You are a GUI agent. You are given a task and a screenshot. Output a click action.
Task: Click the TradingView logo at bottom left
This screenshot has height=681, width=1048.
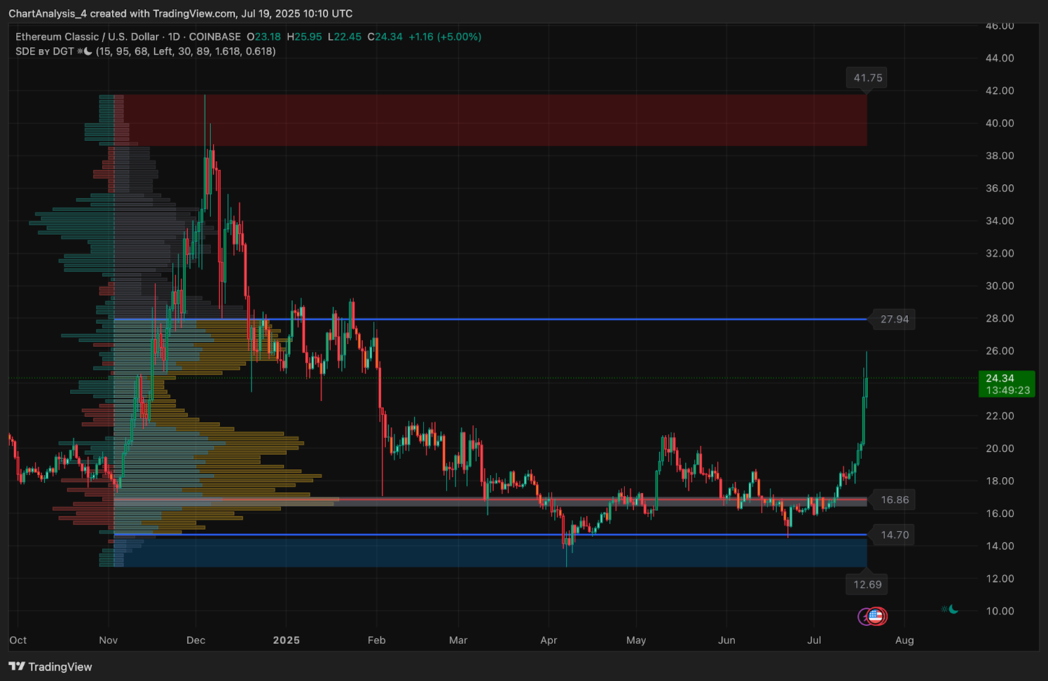click(x=50, y=667)
